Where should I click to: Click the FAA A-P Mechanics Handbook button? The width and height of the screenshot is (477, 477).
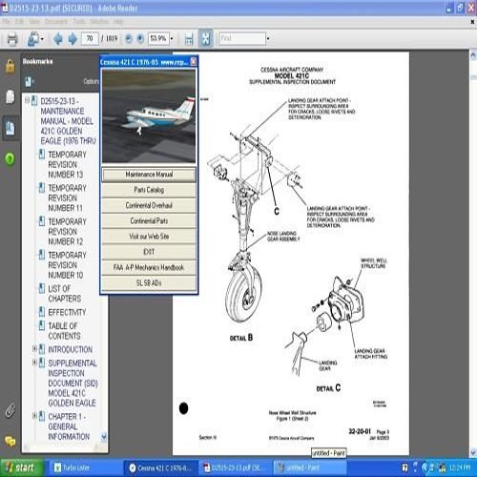pyautogui.click(x=149, y=267)
